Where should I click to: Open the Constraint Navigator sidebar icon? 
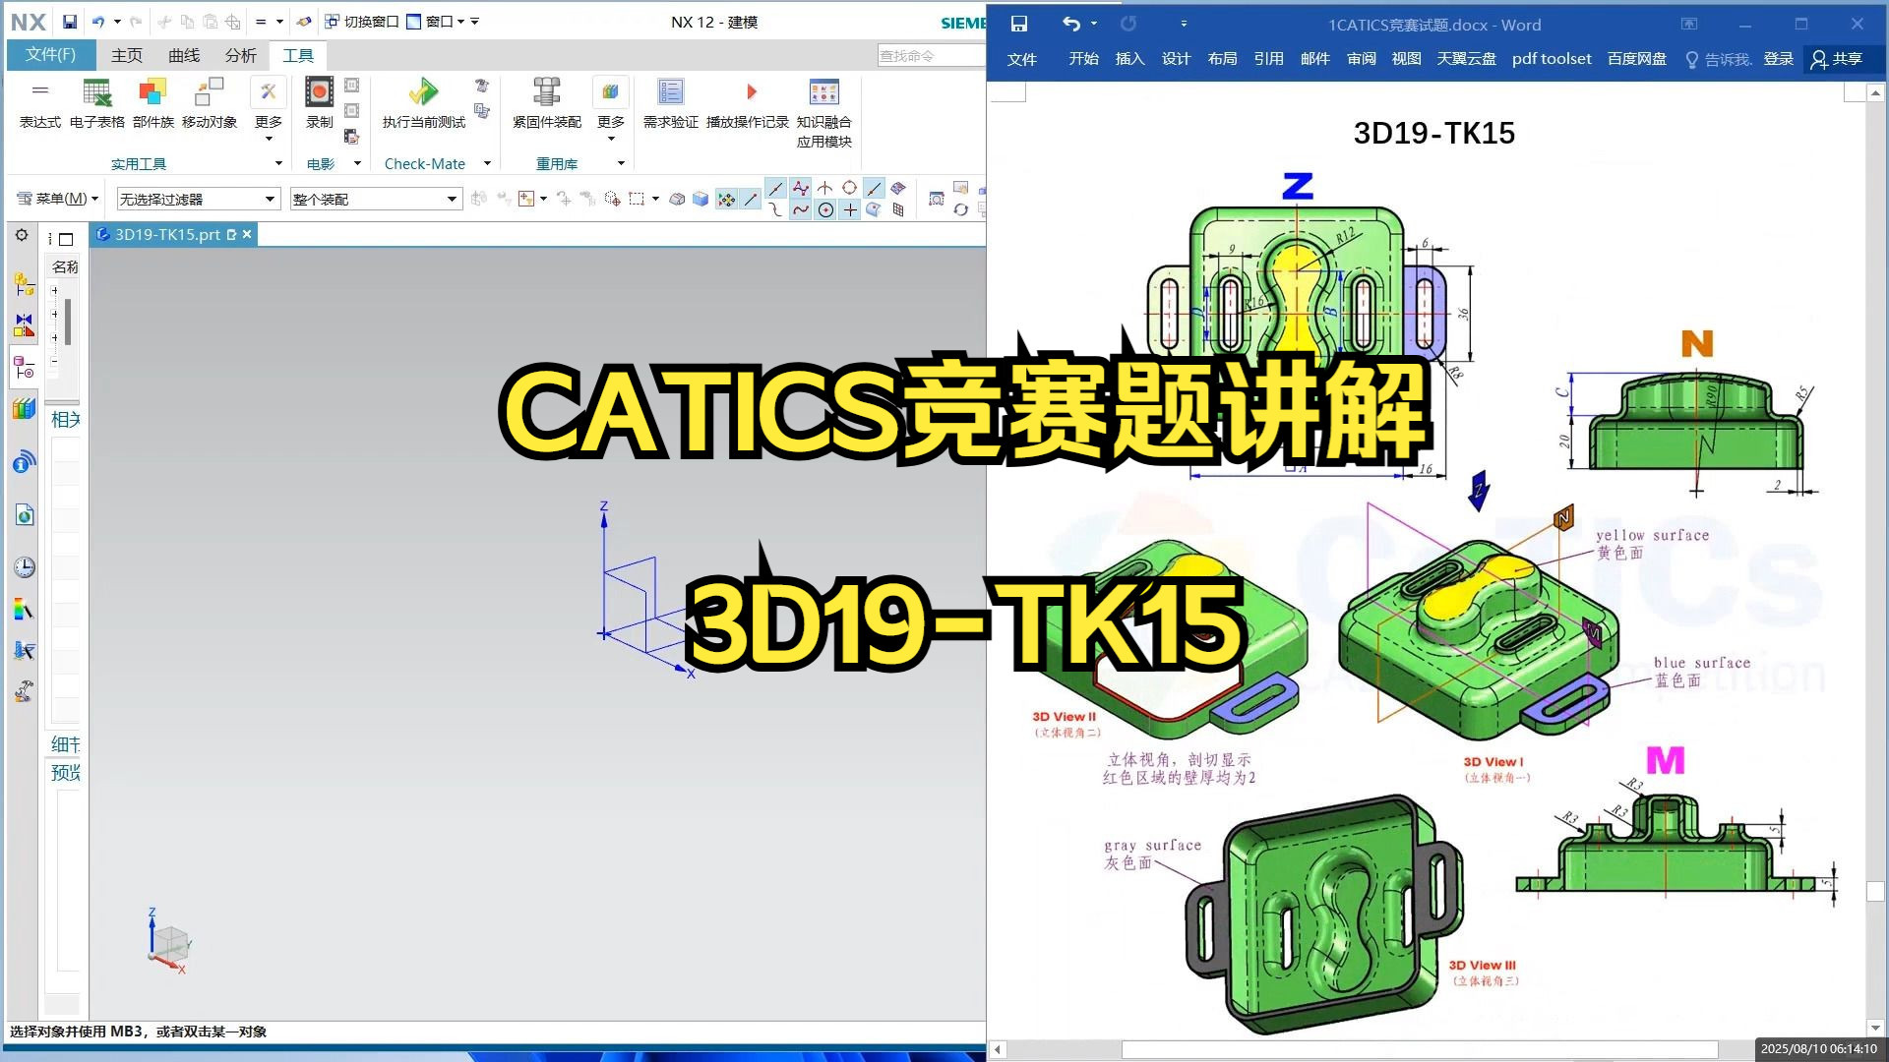24,324
